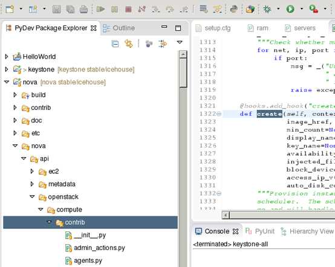Close the Console view
The image size is (335, 267).
click(x=235, y=231)
